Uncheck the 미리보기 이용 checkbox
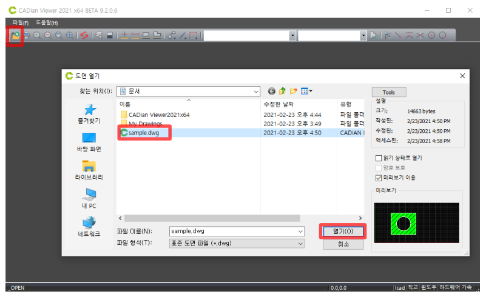Viewport: 483px width, 294px height. tap(379, 178)
